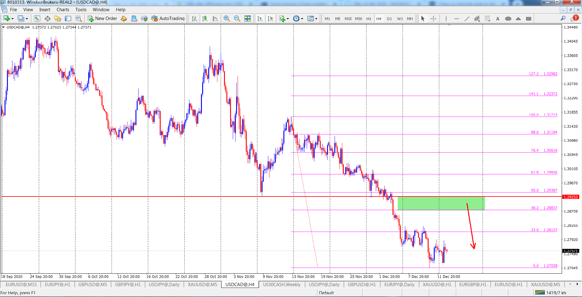Image resolution: width=582 pixels, height=297 pixels.
Task: Open the chart templates icon
Action: 310,18
